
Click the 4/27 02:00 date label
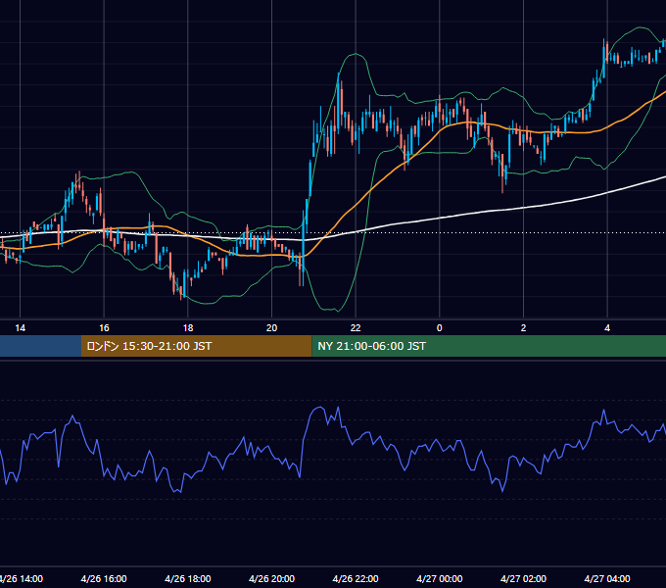pos(523,579)
